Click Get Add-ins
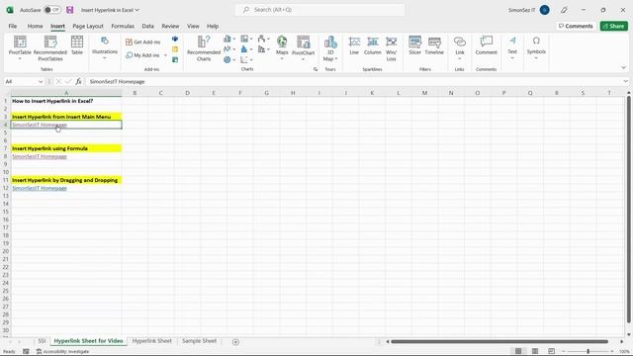633x356 pixels. [x=142, y=42]
